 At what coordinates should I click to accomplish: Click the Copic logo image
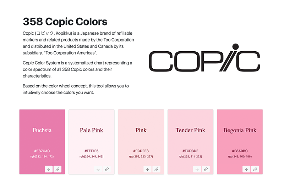tap(204, 58)
